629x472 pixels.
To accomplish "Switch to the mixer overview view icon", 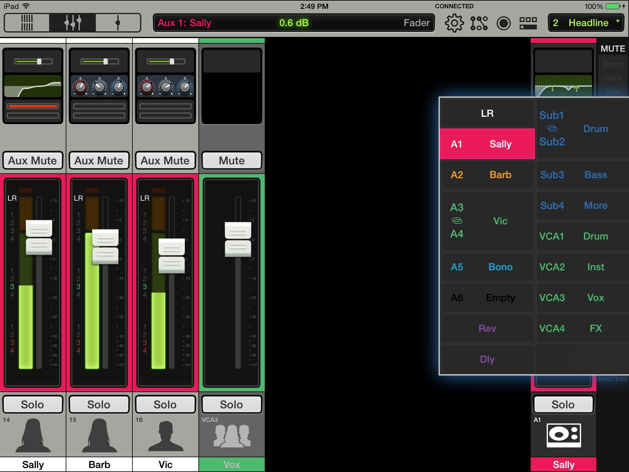I will click(x=27, y=23).
